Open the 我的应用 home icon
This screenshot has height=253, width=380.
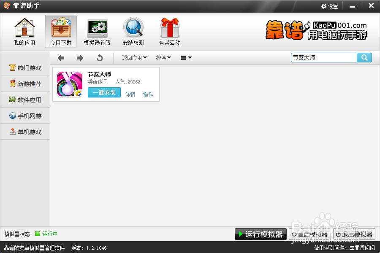24,32
